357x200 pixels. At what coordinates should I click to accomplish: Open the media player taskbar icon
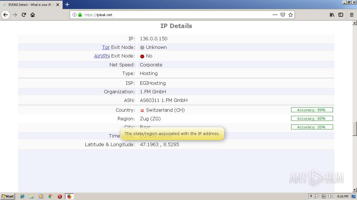41,196
